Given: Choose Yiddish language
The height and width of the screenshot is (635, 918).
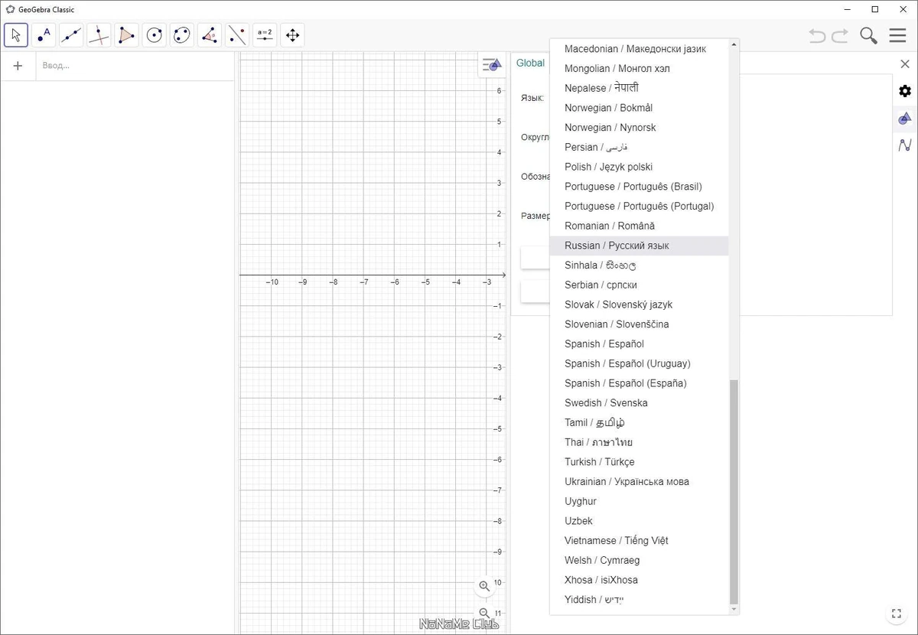Looking at the screenshot, I should [x=639, y=600].
